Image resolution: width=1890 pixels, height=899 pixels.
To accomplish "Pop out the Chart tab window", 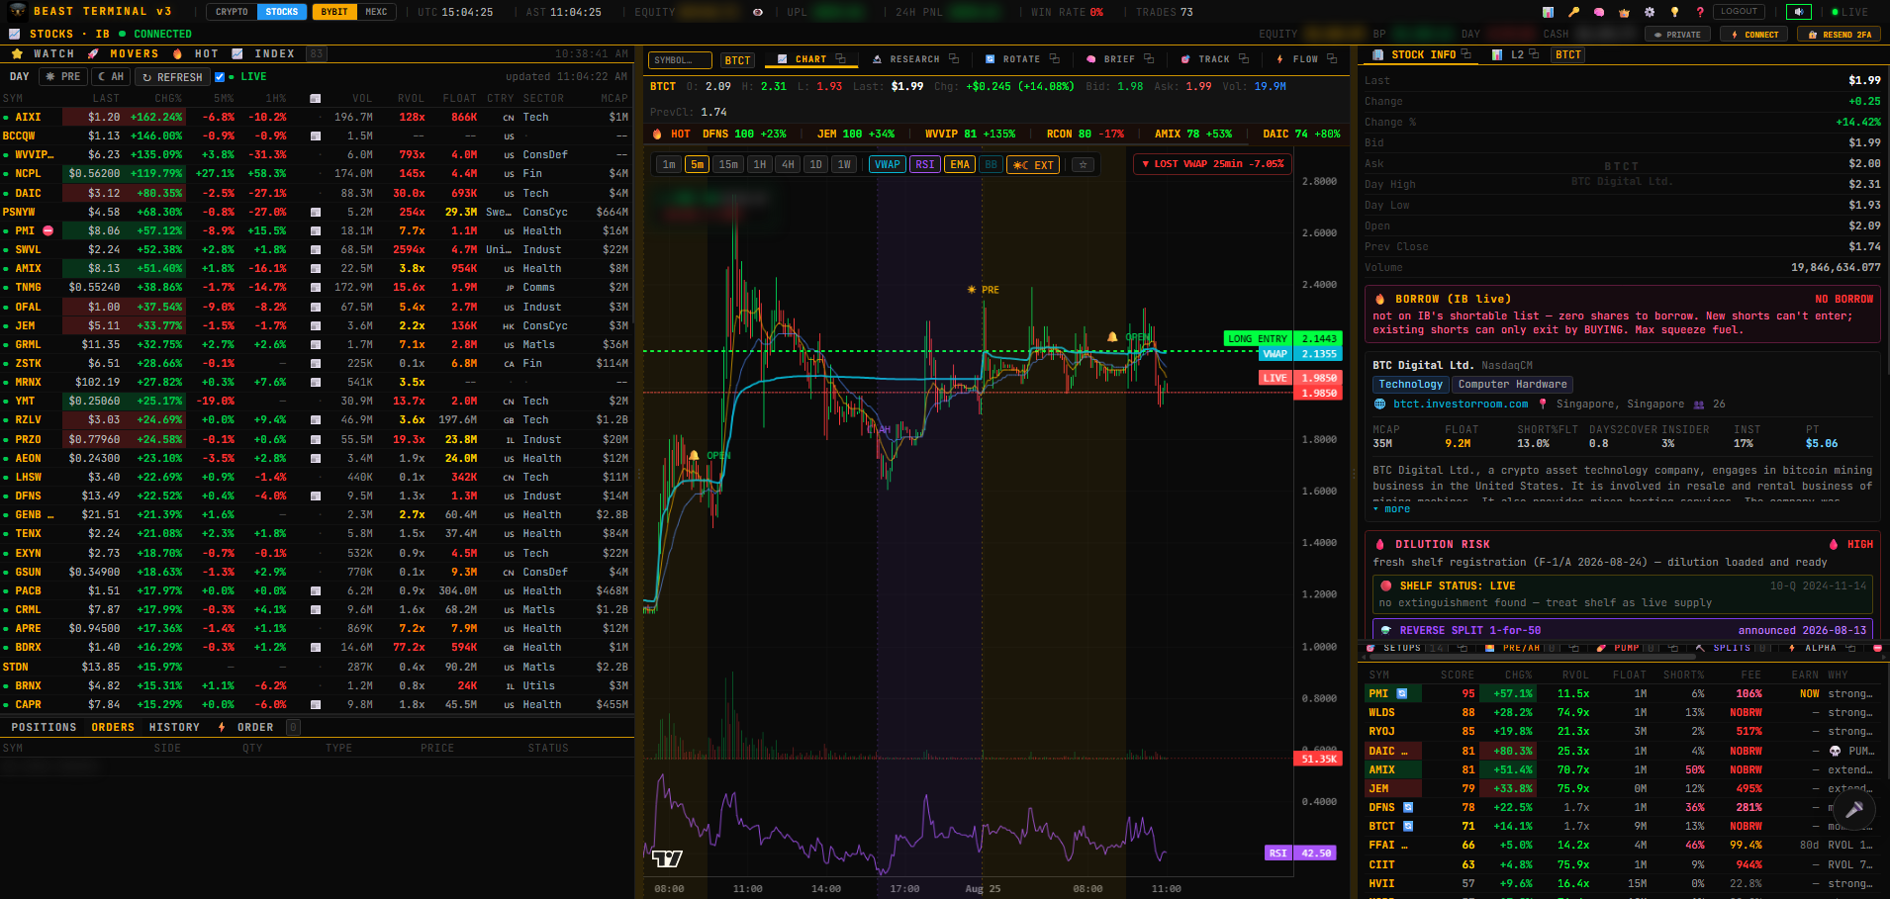I will click(x=840, y=58).
